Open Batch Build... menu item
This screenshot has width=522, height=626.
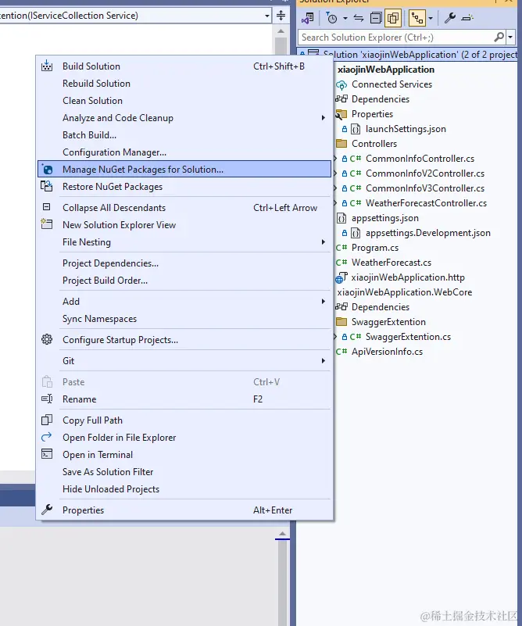pos(184,135)
